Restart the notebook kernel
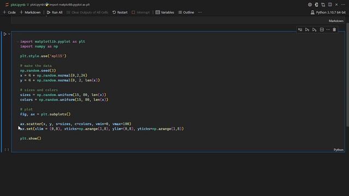The image size is (349, 196). (120, 12)
